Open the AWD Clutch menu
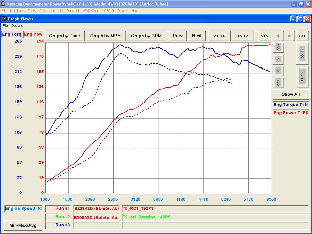This screenshot has height=234, width=312. (91, 11)
